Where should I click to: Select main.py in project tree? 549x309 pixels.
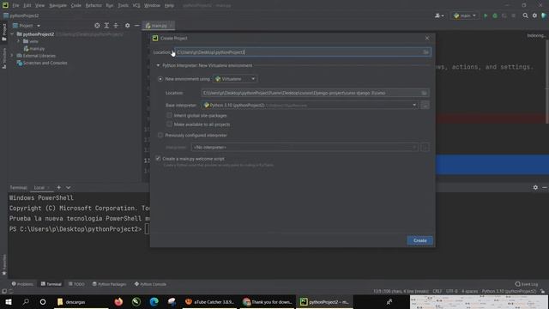(x=34, y=49)
